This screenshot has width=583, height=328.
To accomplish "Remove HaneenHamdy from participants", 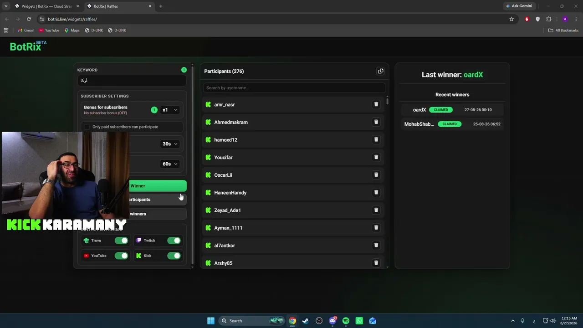I will coord(376,192).
